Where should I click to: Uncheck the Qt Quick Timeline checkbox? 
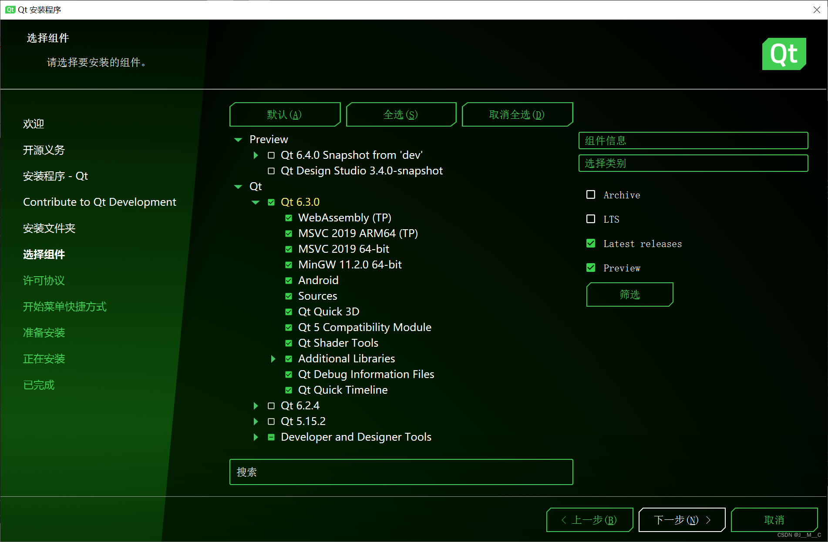pyautogui.click(x=289, y=390)
